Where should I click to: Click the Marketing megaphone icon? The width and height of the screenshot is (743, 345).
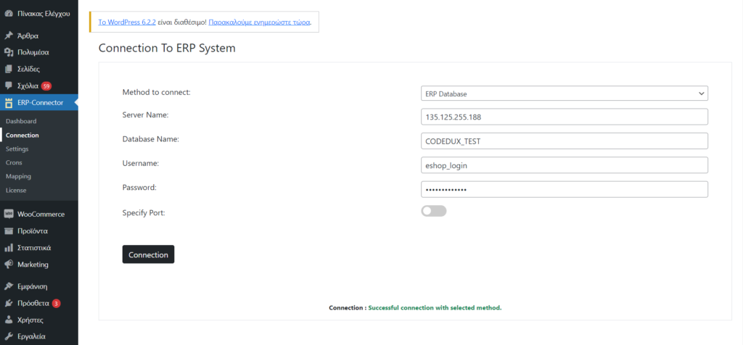click(8, 265)
